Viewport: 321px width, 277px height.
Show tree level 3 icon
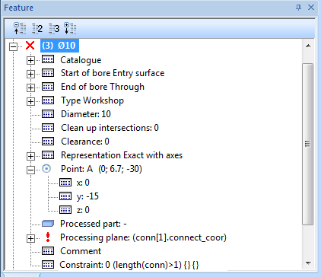point(54,28)
